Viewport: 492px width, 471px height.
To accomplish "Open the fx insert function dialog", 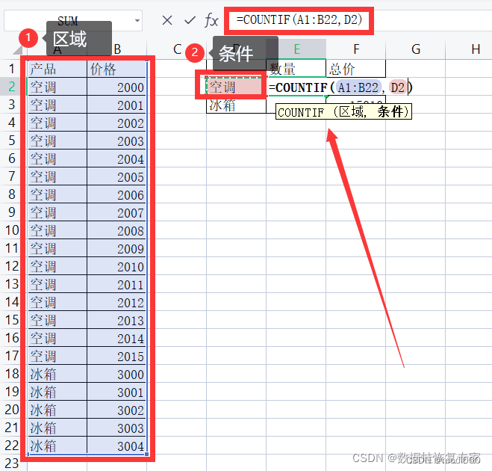I will (x=211, y=21).
